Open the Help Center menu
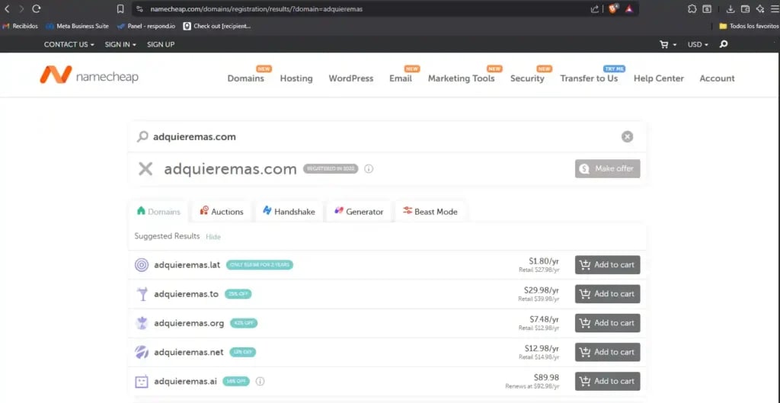 pos(659,78)
